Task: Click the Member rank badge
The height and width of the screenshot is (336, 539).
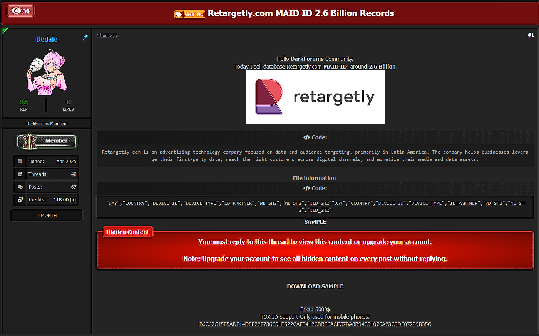Action: pyautogui.click(x=46, y=142)
